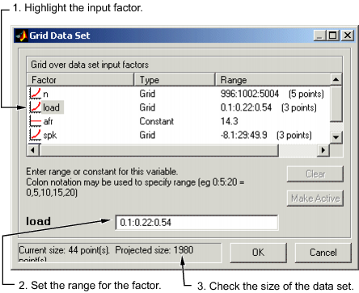Click the Projected size: 1980 text
This screenshot has width=359, height=293.
[x=154, y=250]
